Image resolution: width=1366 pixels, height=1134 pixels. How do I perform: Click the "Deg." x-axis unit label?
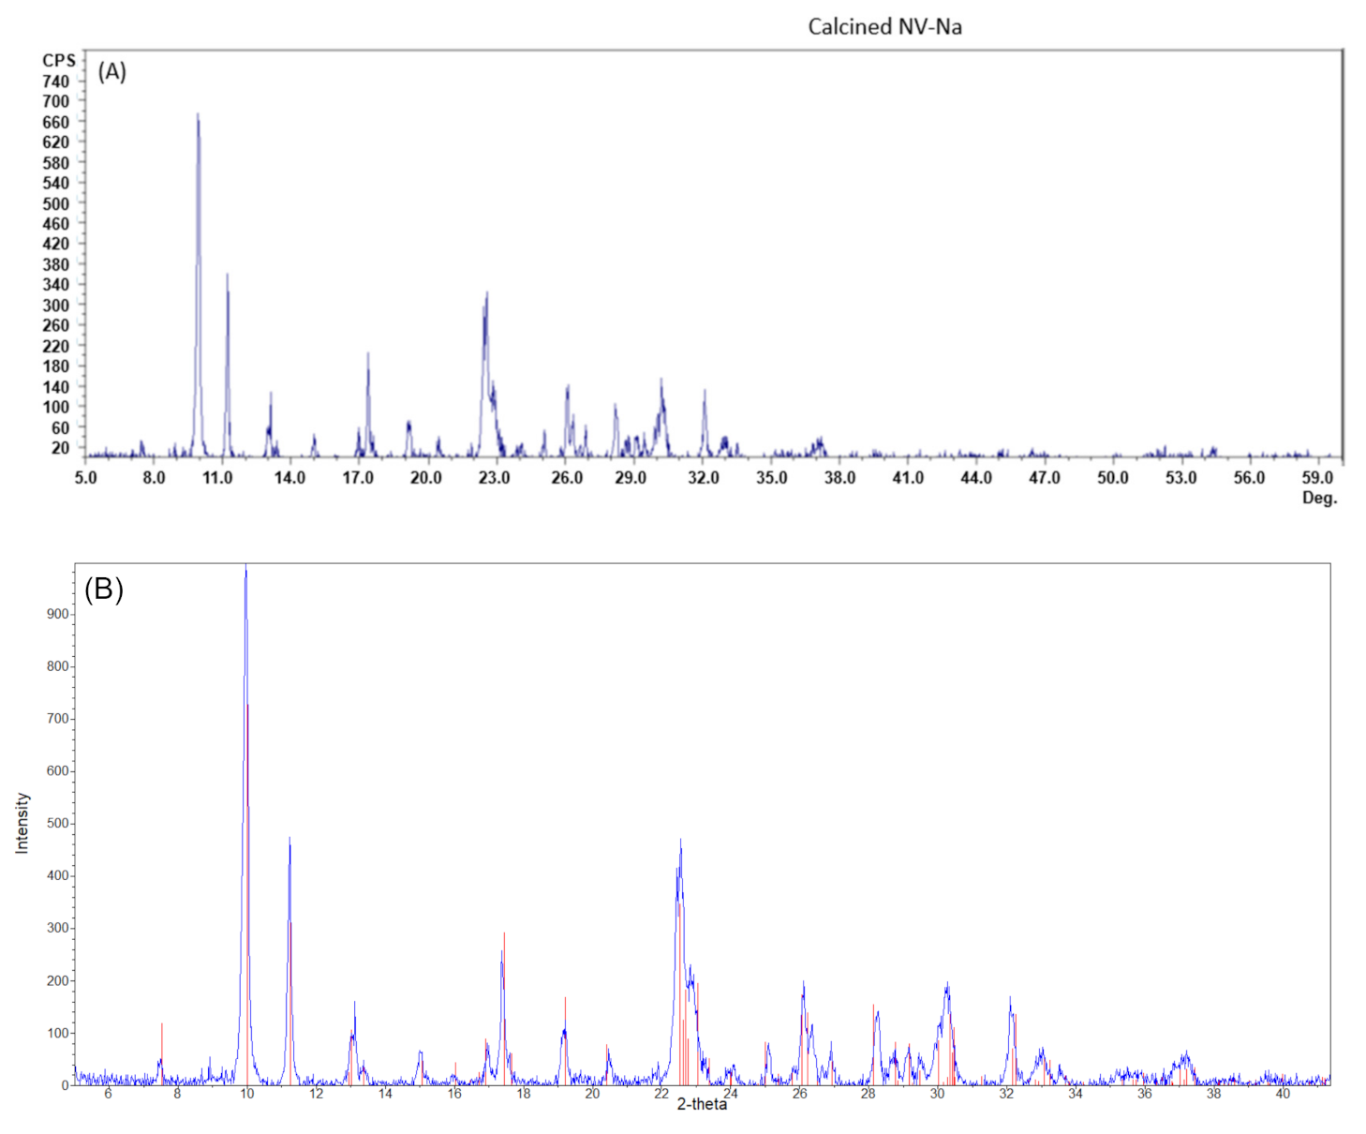(1319, 498)
